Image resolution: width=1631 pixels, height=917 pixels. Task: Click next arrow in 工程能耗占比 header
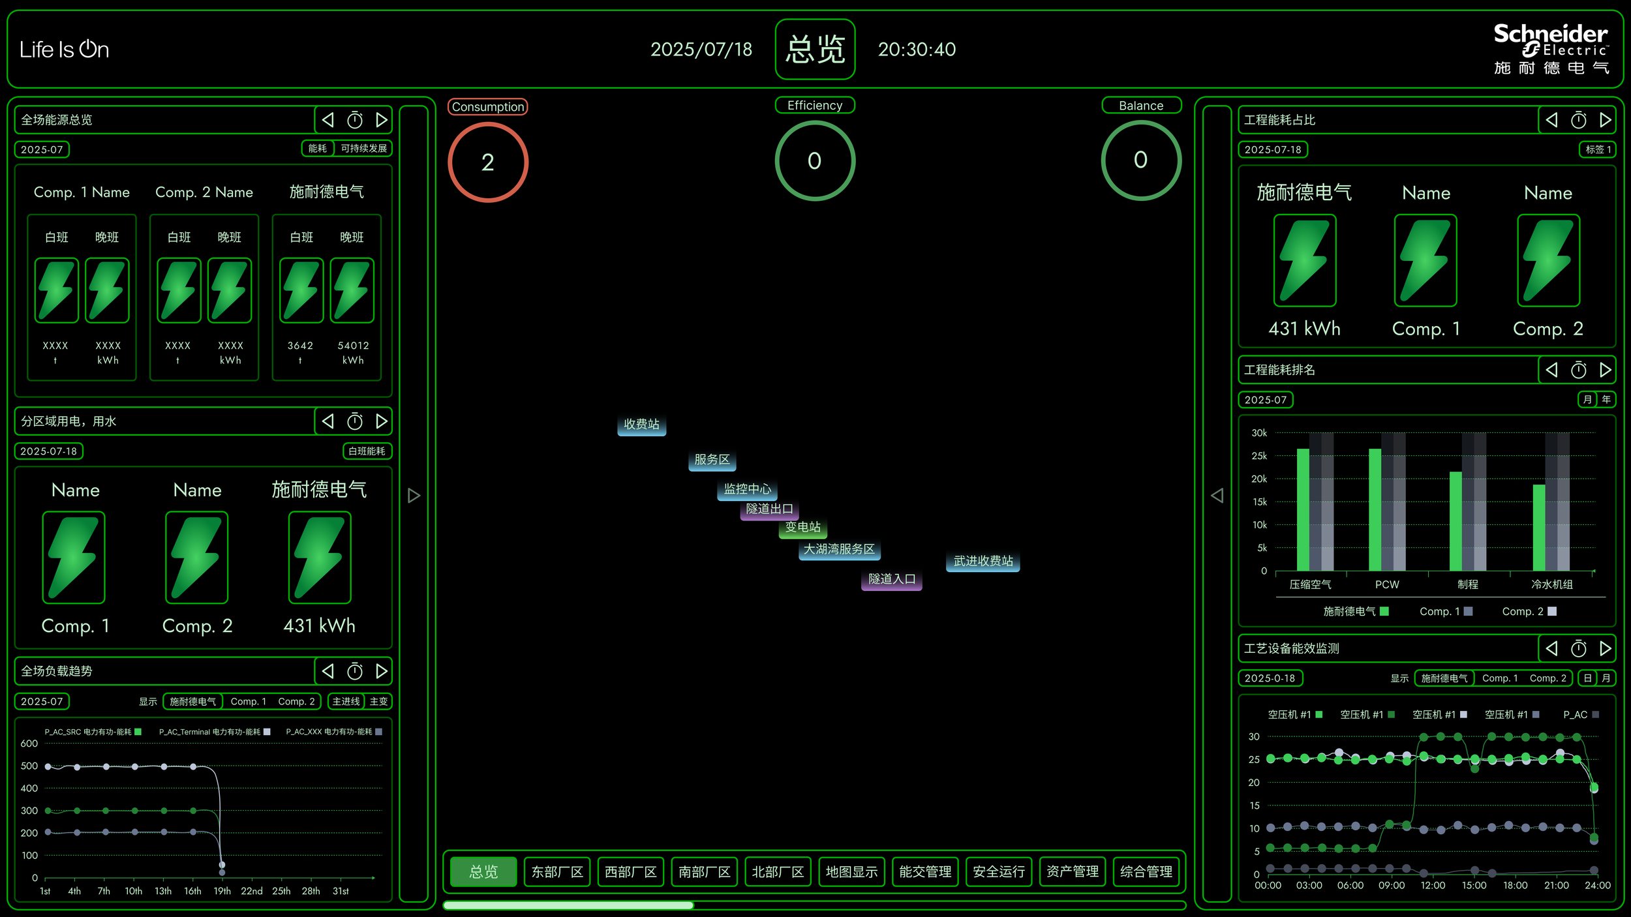point(1606,120)
